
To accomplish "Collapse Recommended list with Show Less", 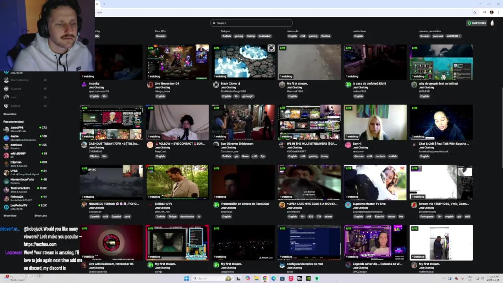I will (x=40, y=215).
